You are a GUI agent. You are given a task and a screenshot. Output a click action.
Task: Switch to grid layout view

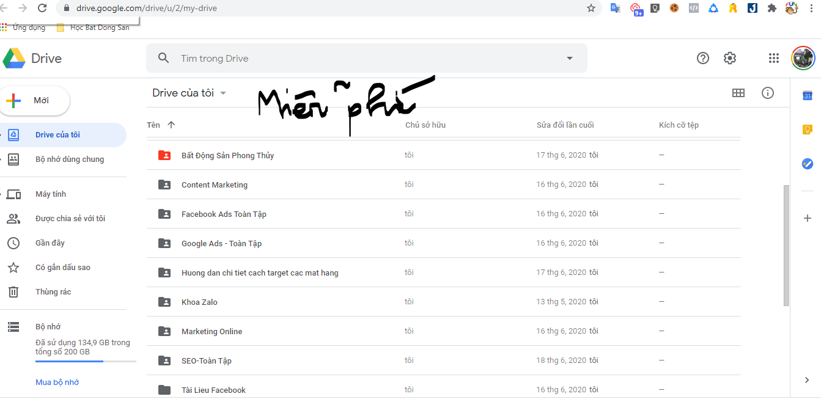(738, 93)
